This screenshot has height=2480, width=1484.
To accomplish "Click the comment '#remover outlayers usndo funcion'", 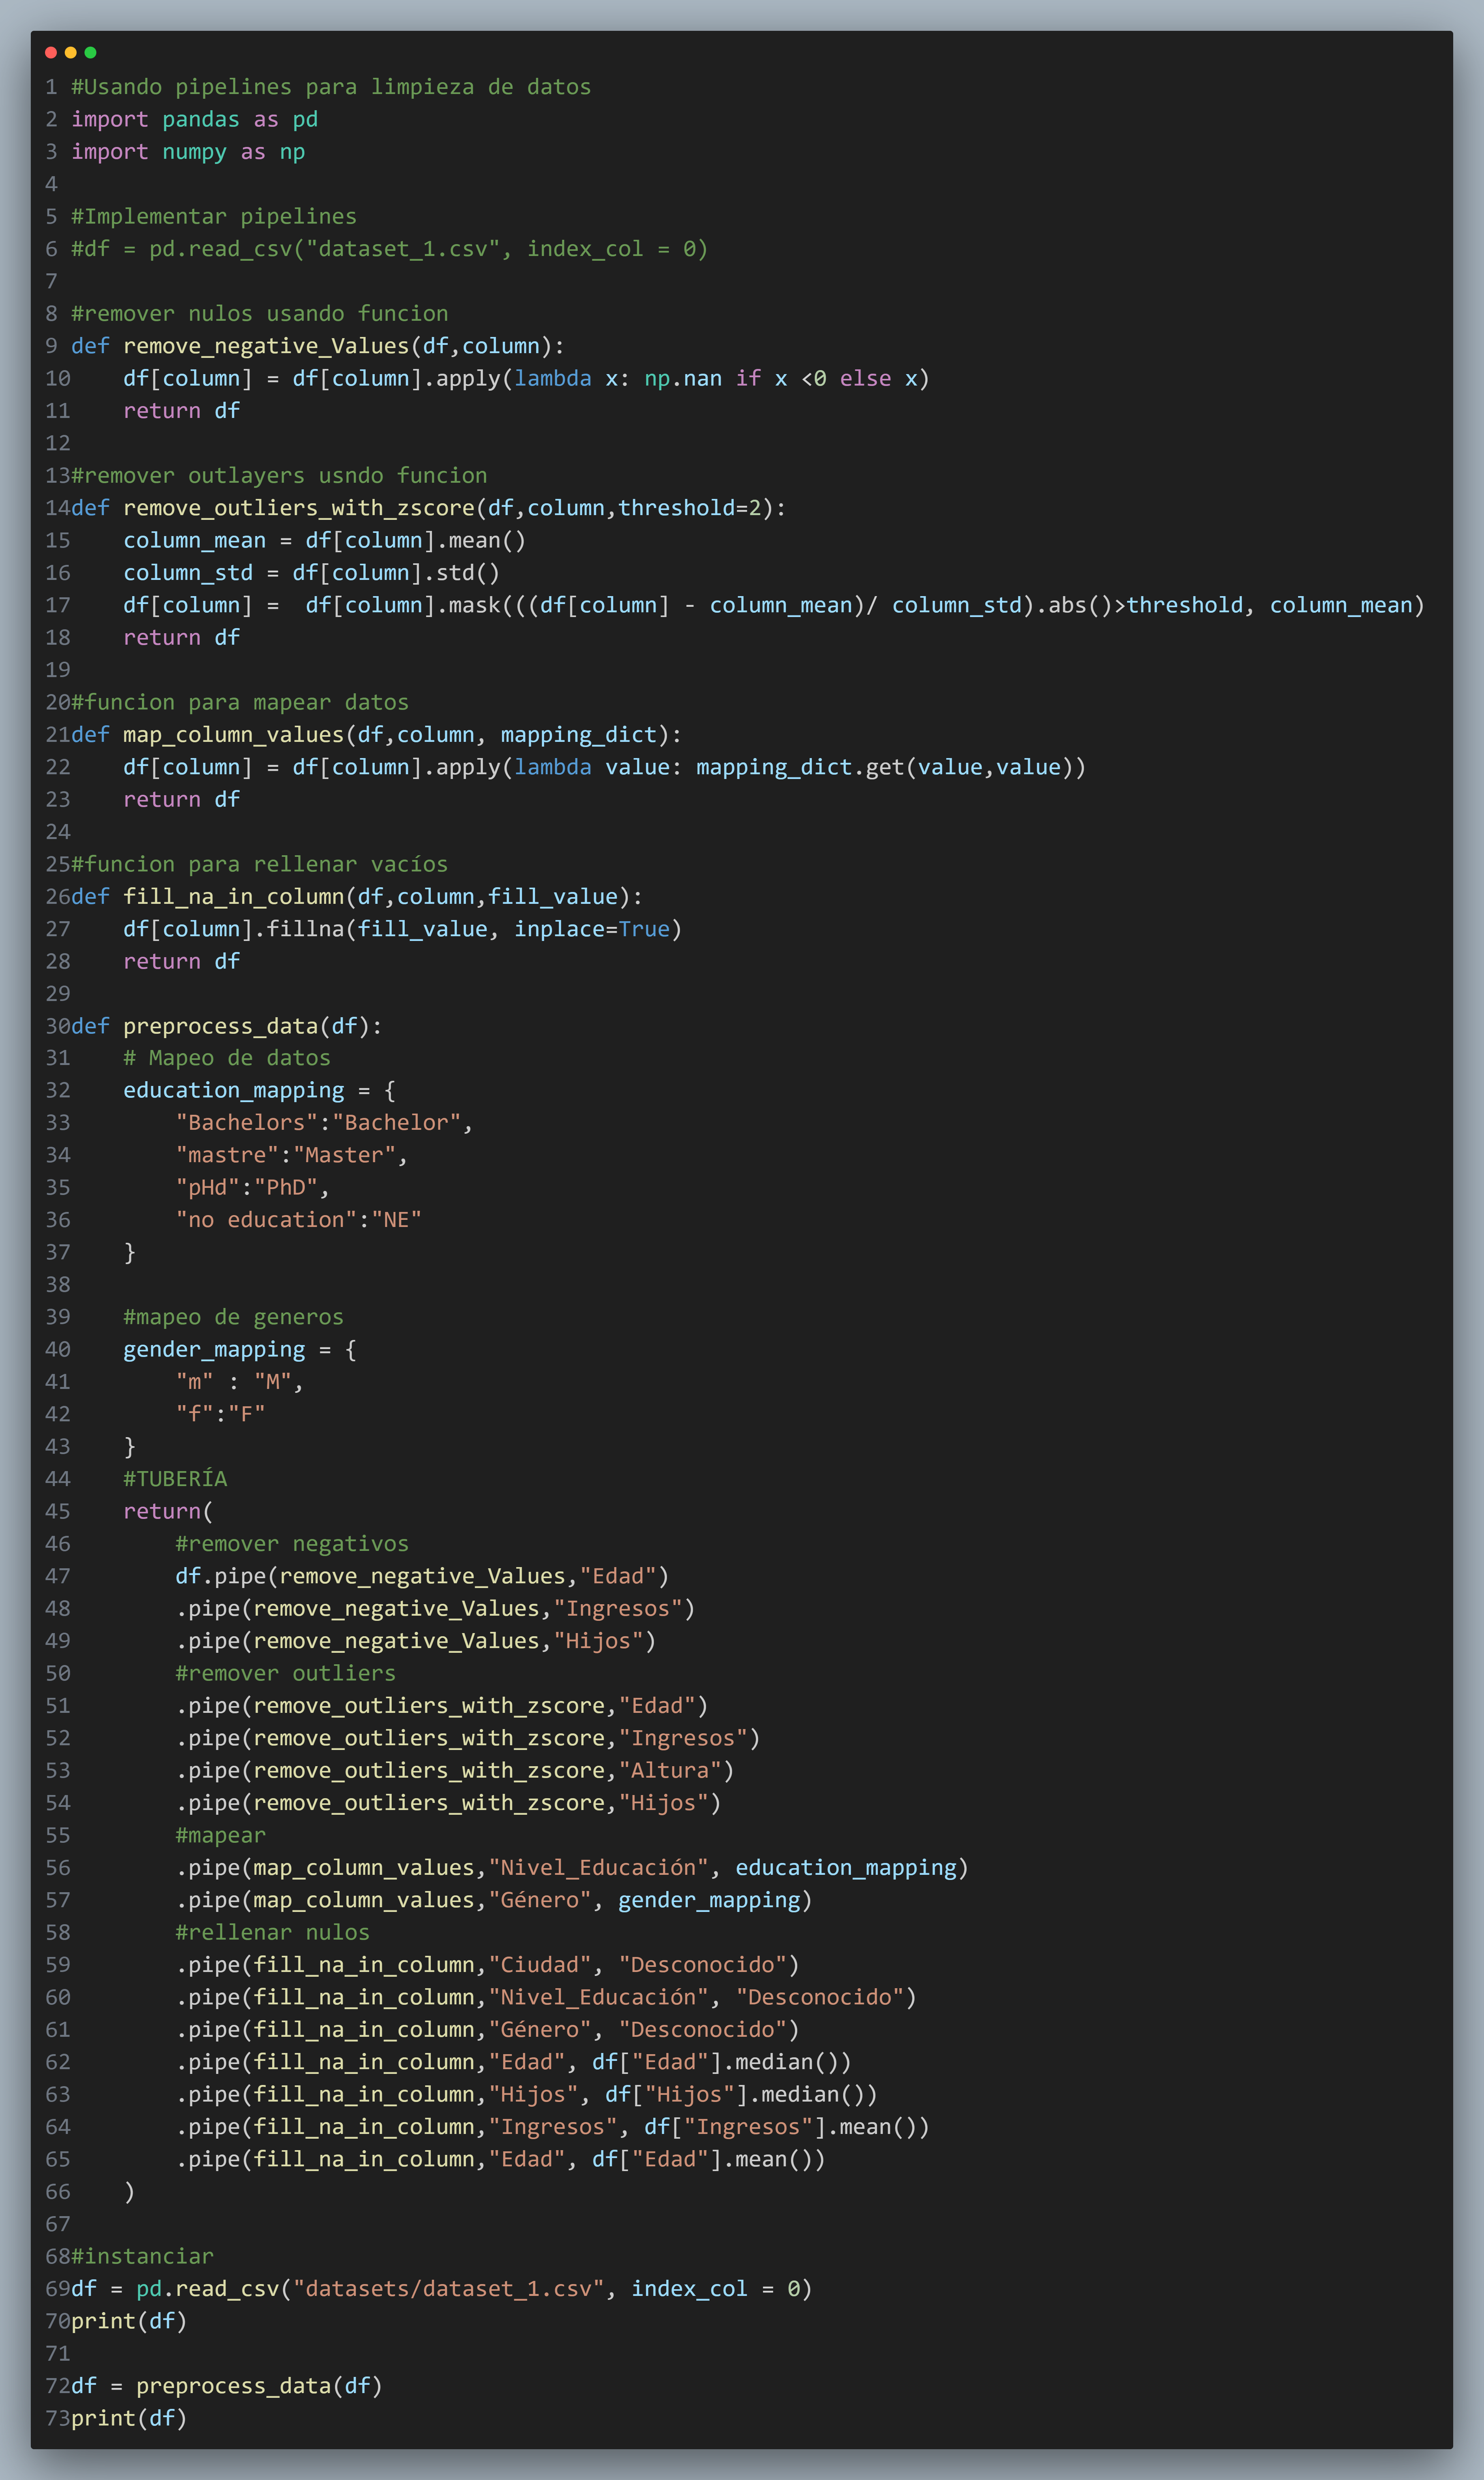I will click(279, 475).
